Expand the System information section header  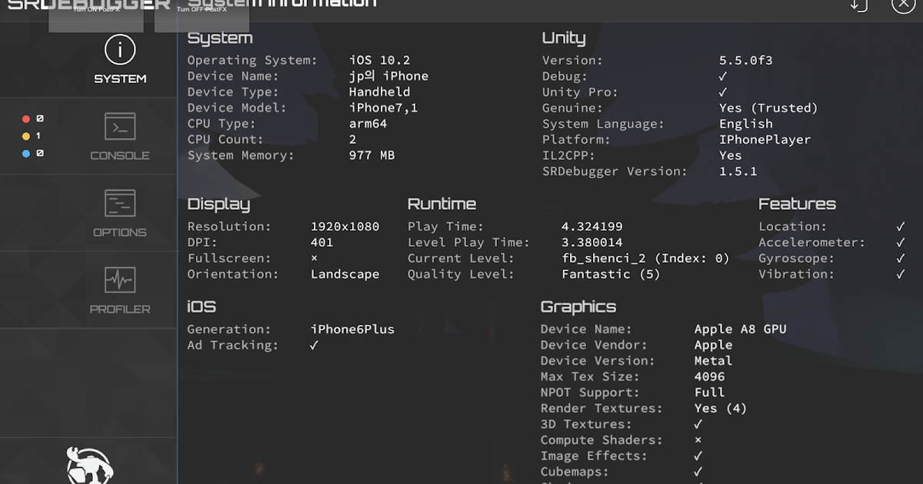point(219,37)
